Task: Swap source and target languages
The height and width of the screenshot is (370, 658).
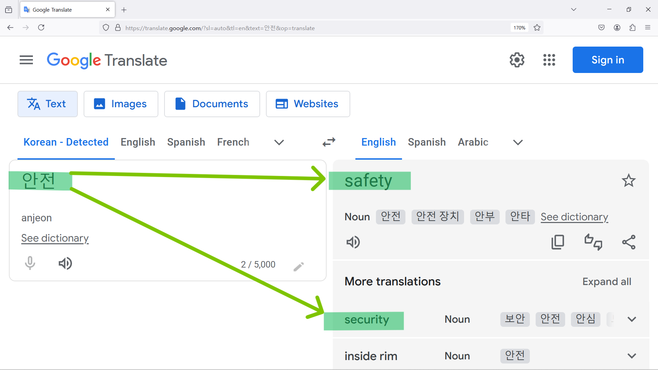Action: [329, 142]
